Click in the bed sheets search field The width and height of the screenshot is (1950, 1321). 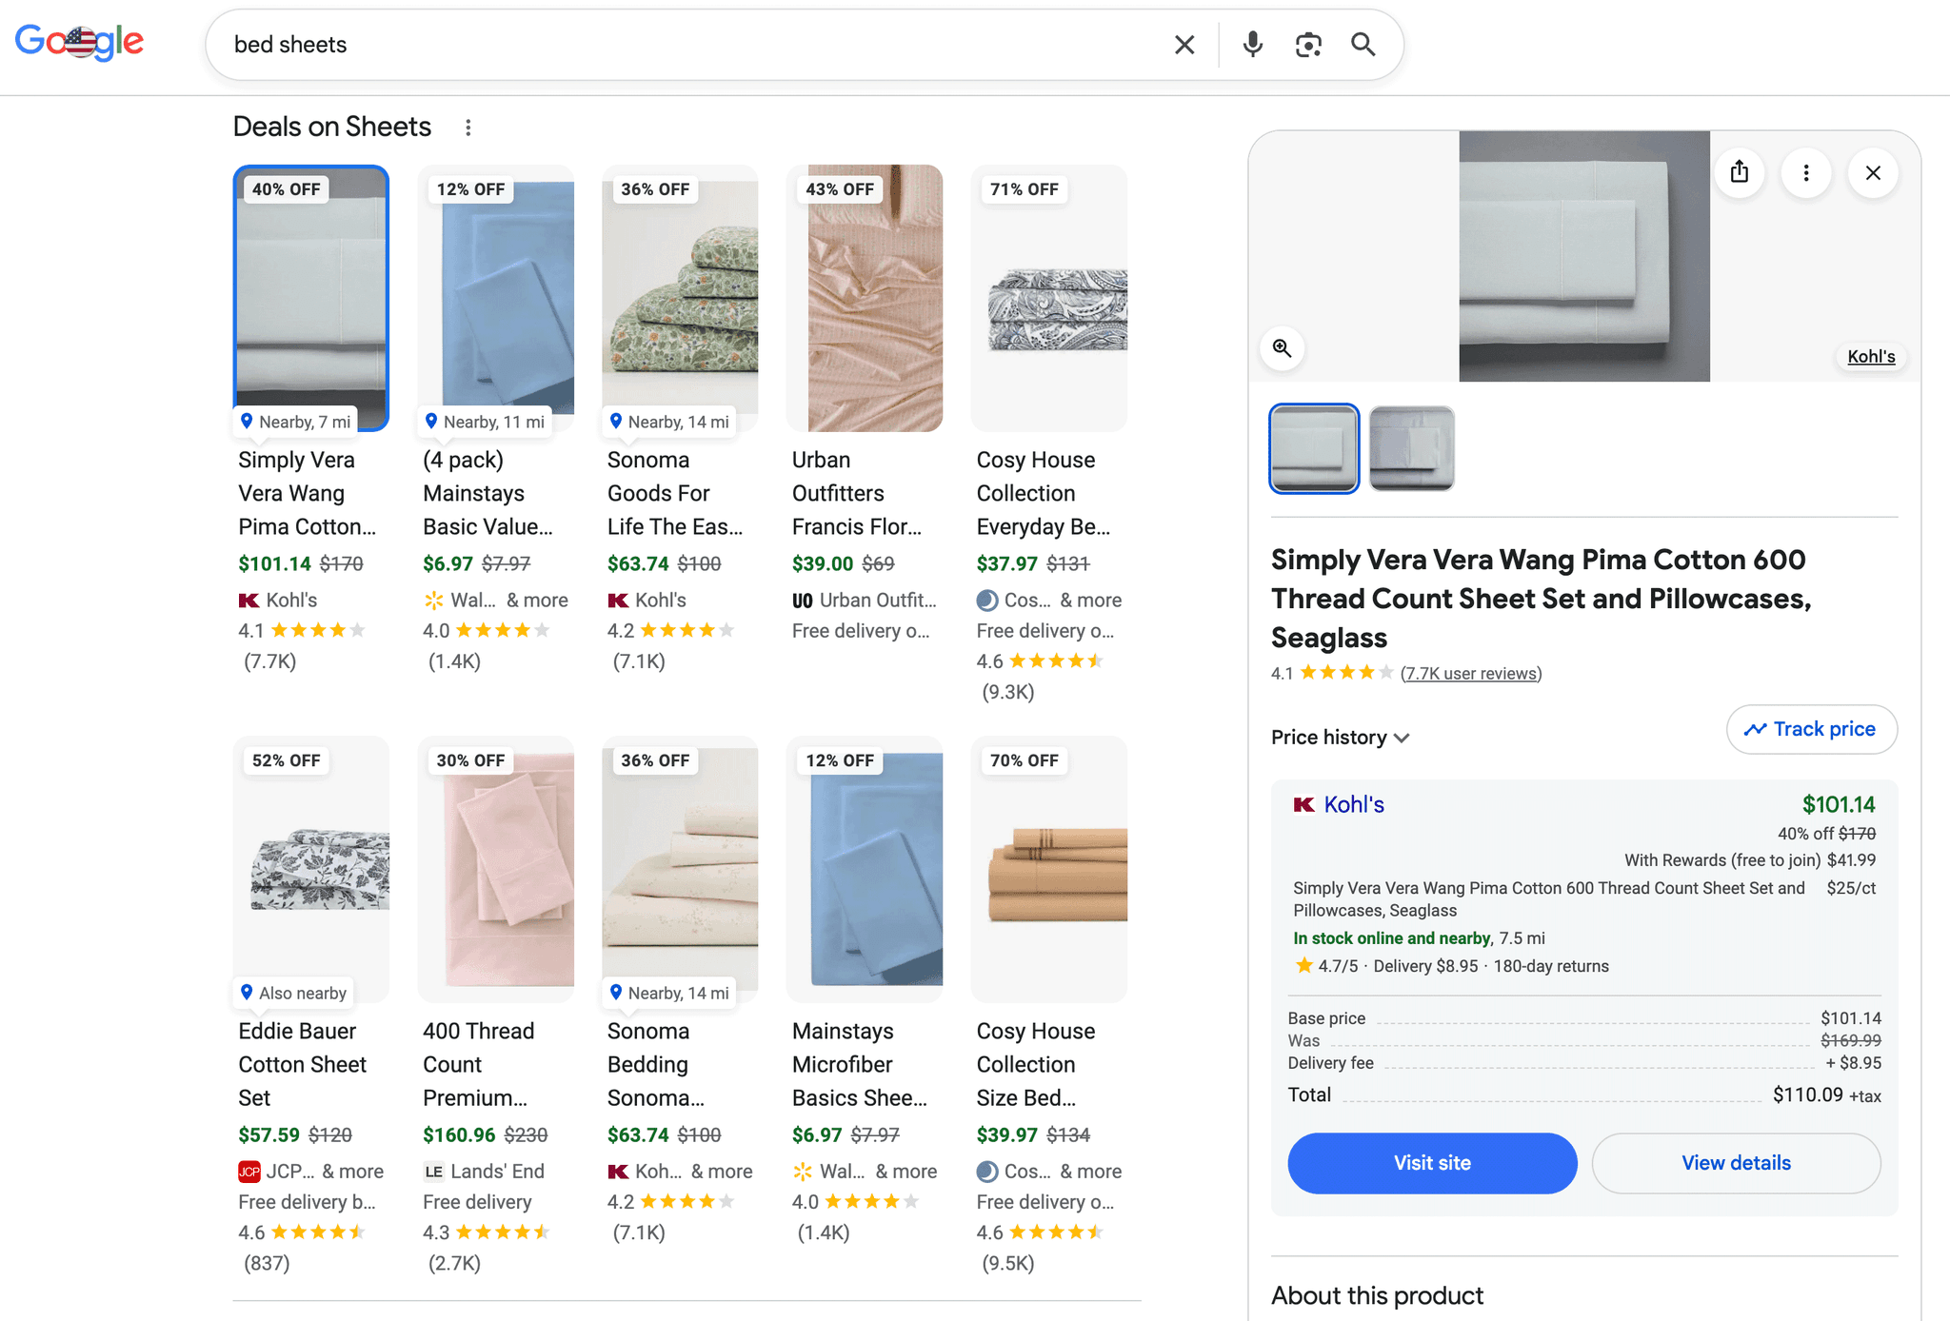click(x=695, y=45)
